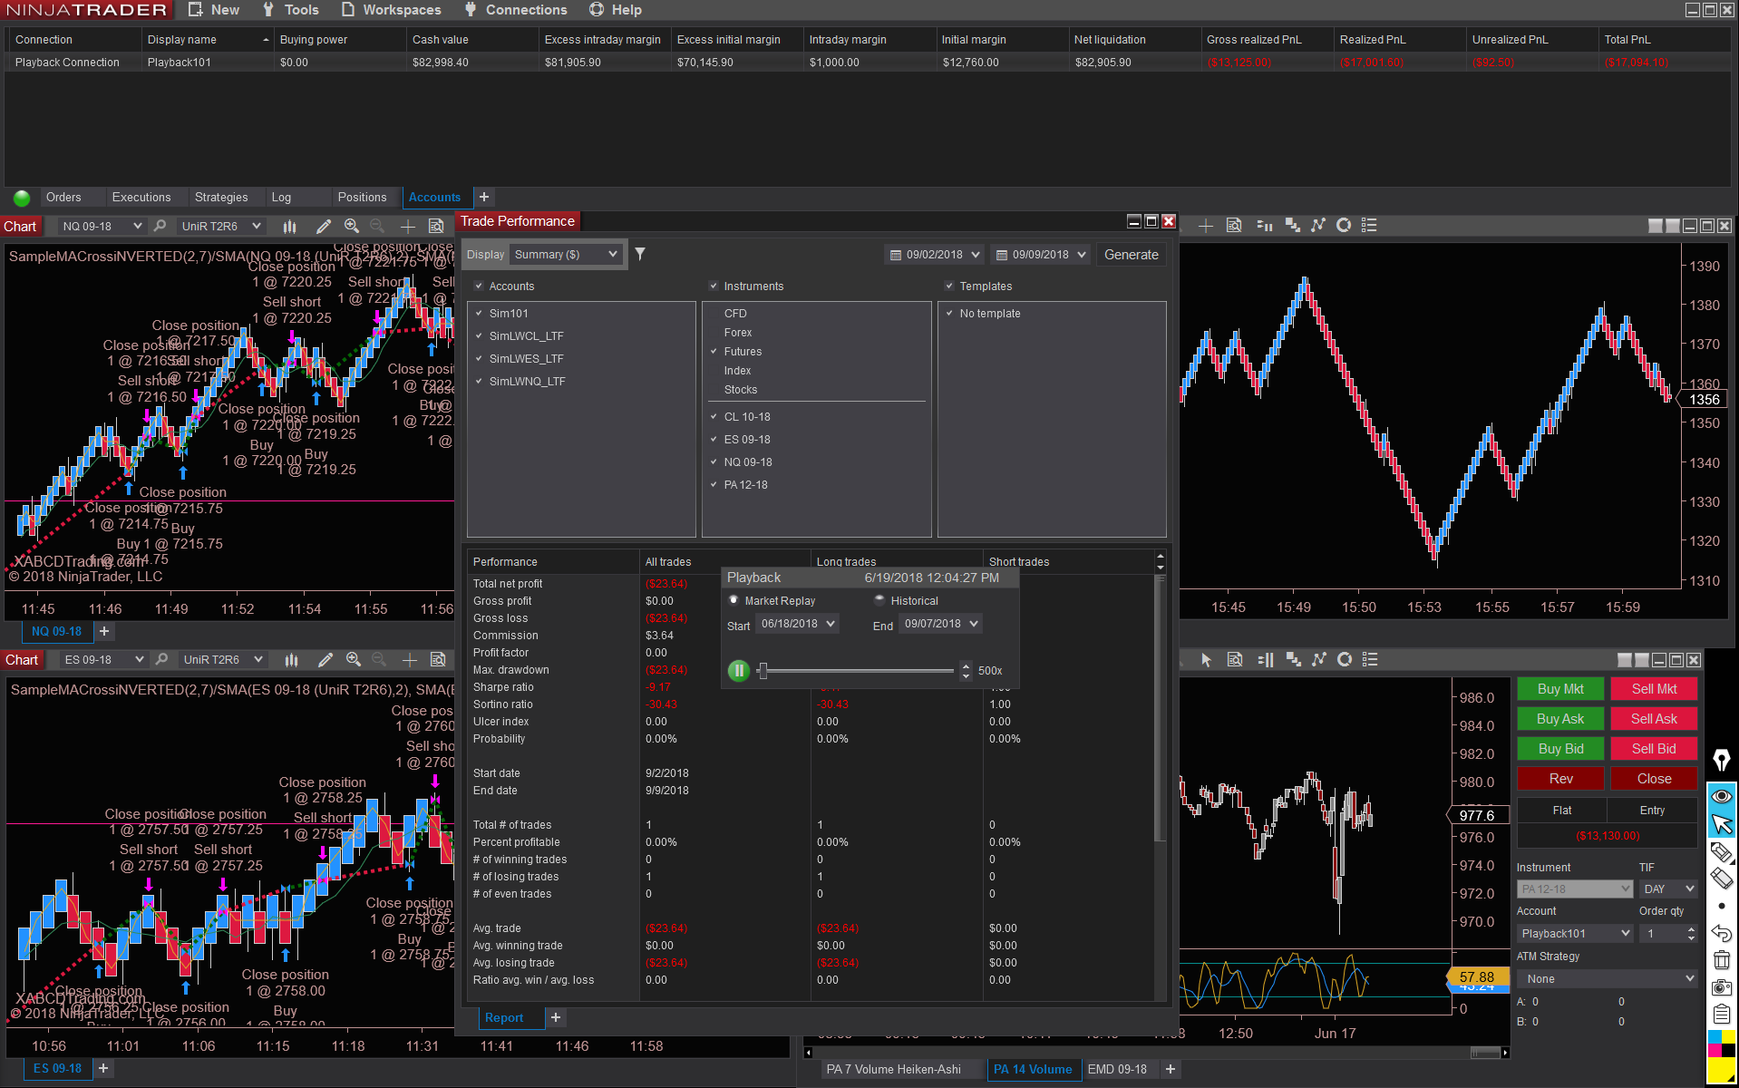This screenshot has height=1088, width=1739.
Task: Select arrow pointer cursor in PA chart toolbar
Action: 1206,659
